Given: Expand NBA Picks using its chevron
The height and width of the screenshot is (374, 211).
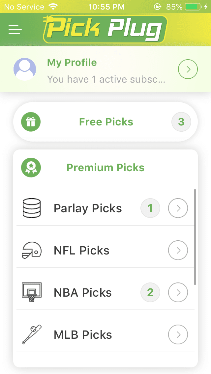Looking at the screenshot, I should point(178,292).
